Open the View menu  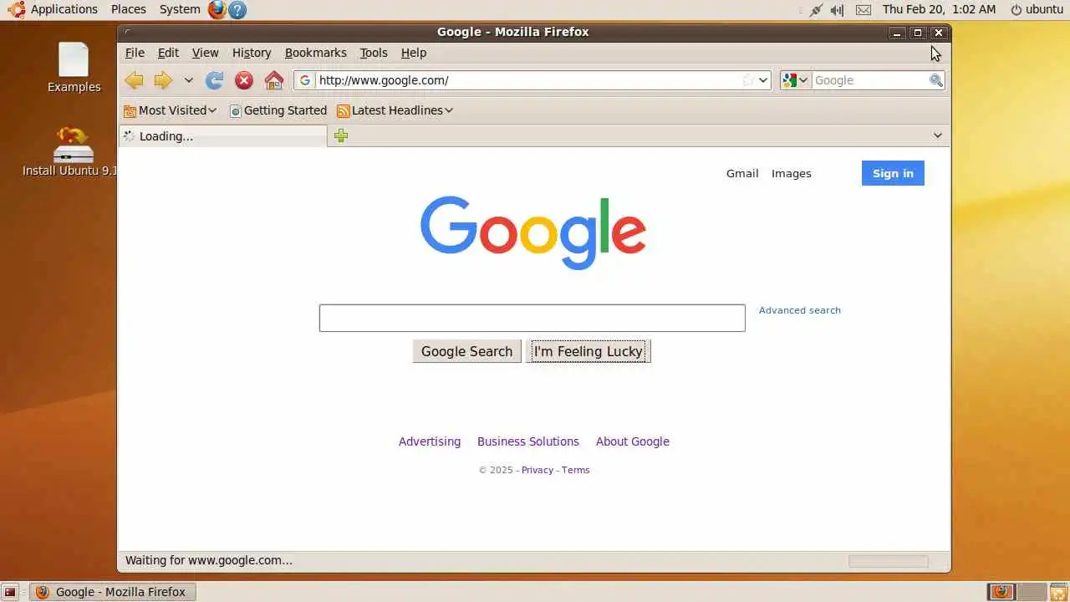click(205, 53)
